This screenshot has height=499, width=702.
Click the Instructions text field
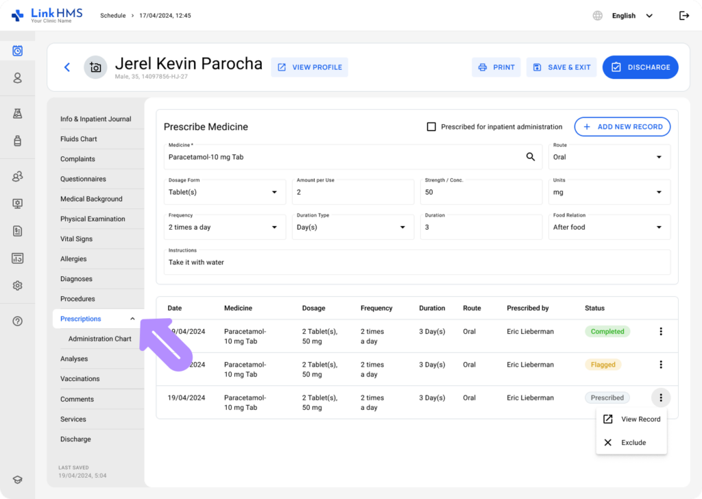(x=417, y=262)
